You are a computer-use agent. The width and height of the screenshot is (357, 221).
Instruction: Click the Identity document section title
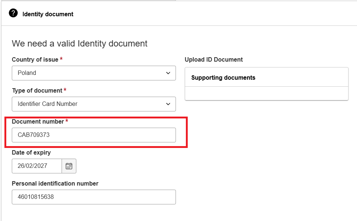(48, 14)
